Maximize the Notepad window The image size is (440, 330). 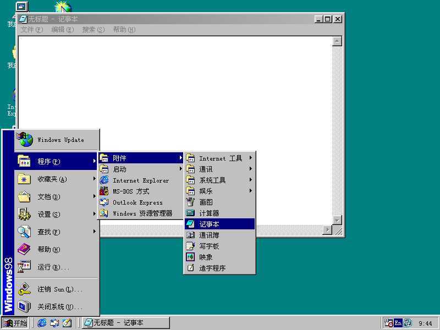[327, 19]
